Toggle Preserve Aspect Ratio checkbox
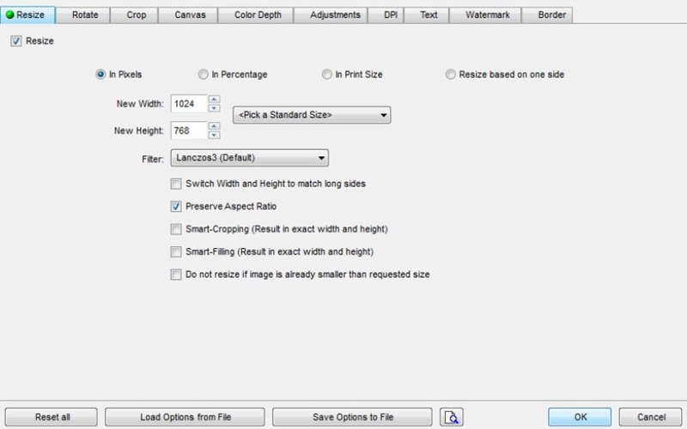 pos(176,207)
